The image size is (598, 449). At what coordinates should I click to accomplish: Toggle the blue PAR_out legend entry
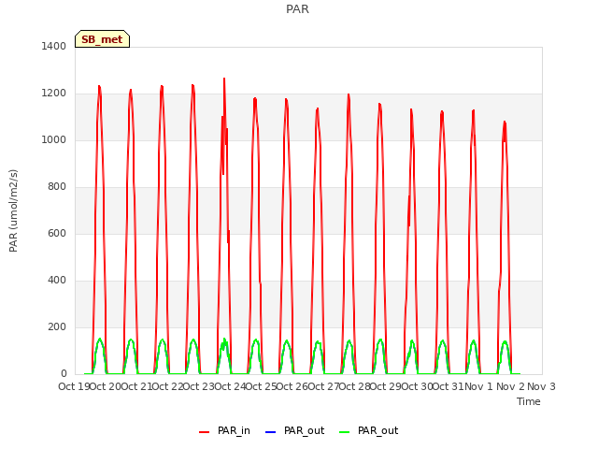pyautogui.click(x=294, y=430)
